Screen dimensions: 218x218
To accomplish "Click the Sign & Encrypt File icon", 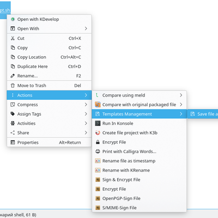I will [x=98, y=180].
